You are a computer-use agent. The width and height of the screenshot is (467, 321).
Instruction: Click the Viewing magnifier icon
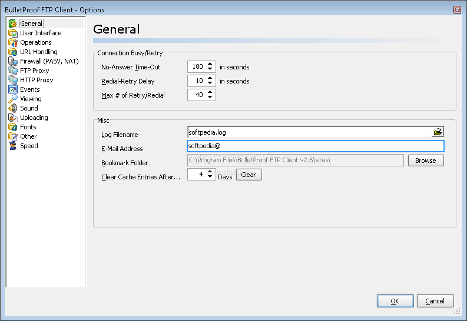(13, 99)
